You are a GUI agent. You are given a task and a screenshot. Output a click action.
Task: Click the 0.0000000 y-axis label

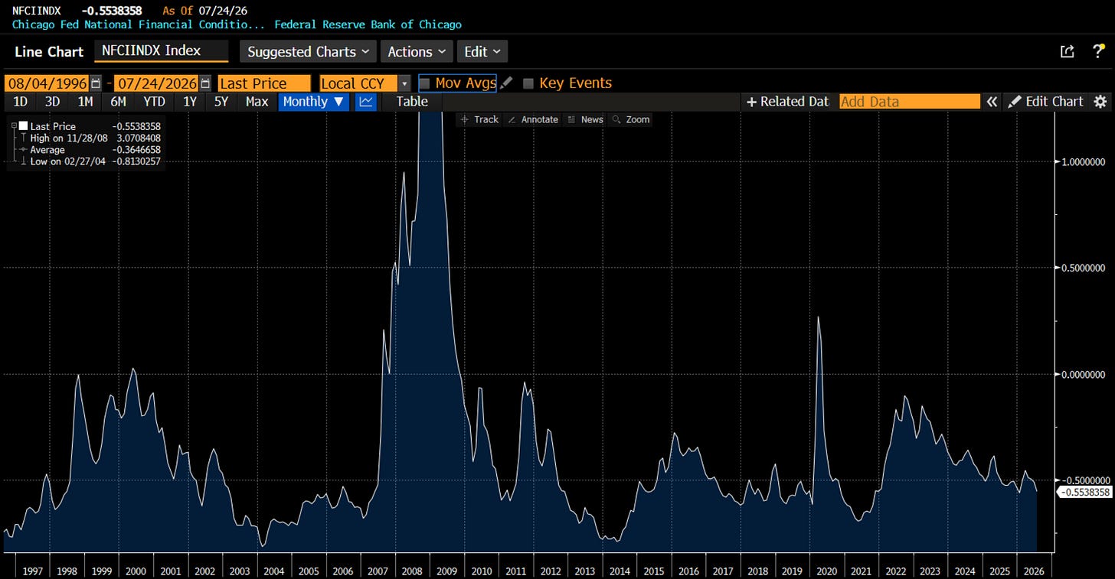pos(1083,374)
